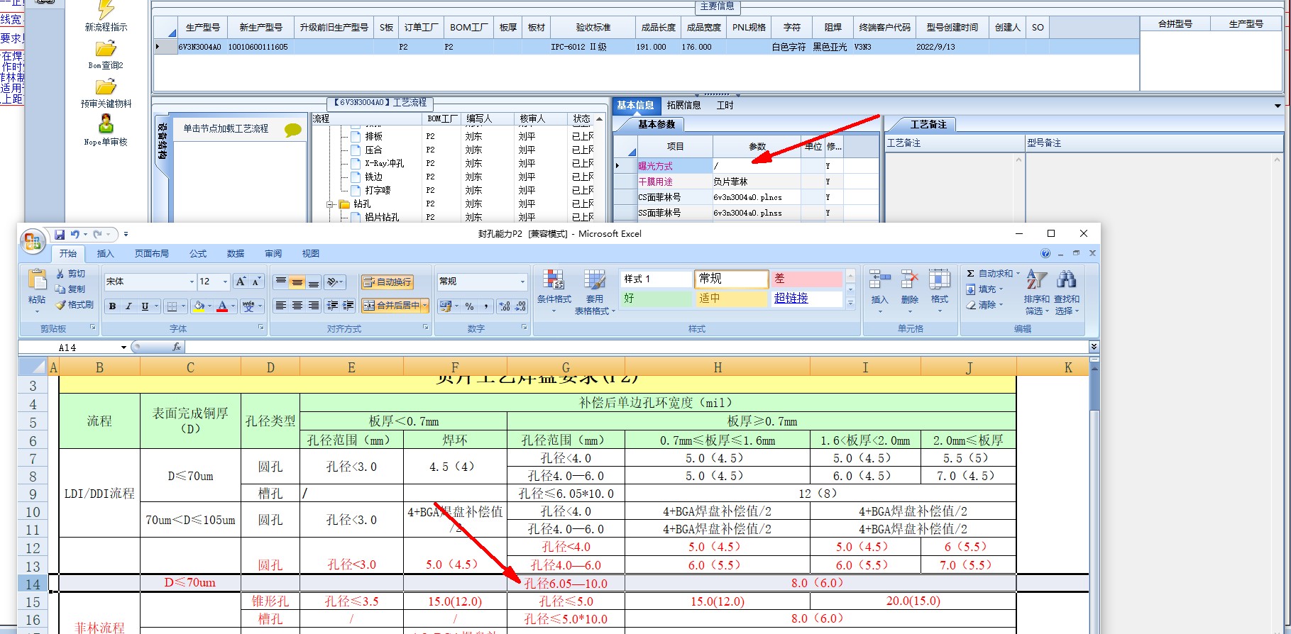Open number format dropdown 常规

pyautogui.click(x=522, y=282)
